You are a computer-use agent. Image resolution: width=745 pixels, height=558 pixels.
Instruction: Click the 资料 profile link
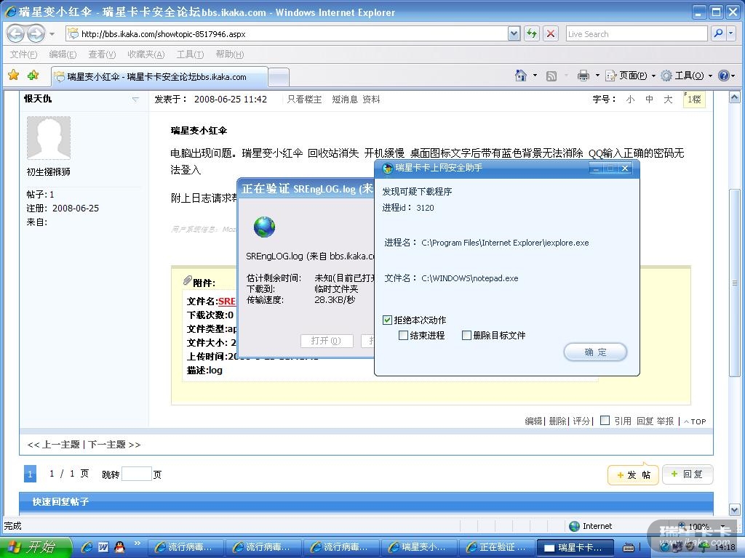[371, 100]
